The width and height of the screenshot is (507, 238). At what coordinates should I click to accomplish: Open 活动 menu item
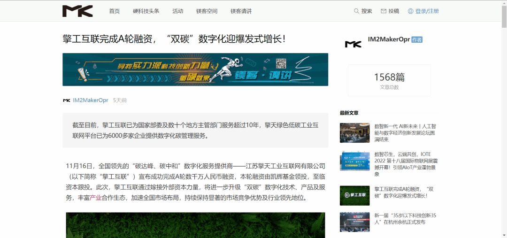(x=178, y=11)
